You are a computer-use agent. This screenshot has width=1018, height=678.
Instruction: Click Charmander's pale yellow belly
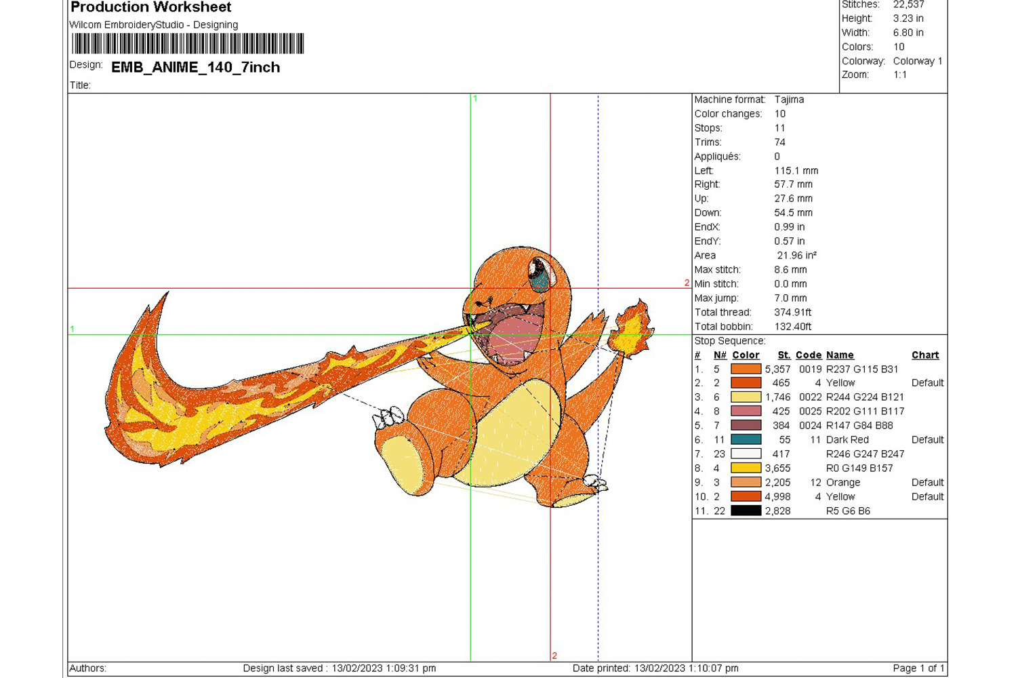[513, 434]
